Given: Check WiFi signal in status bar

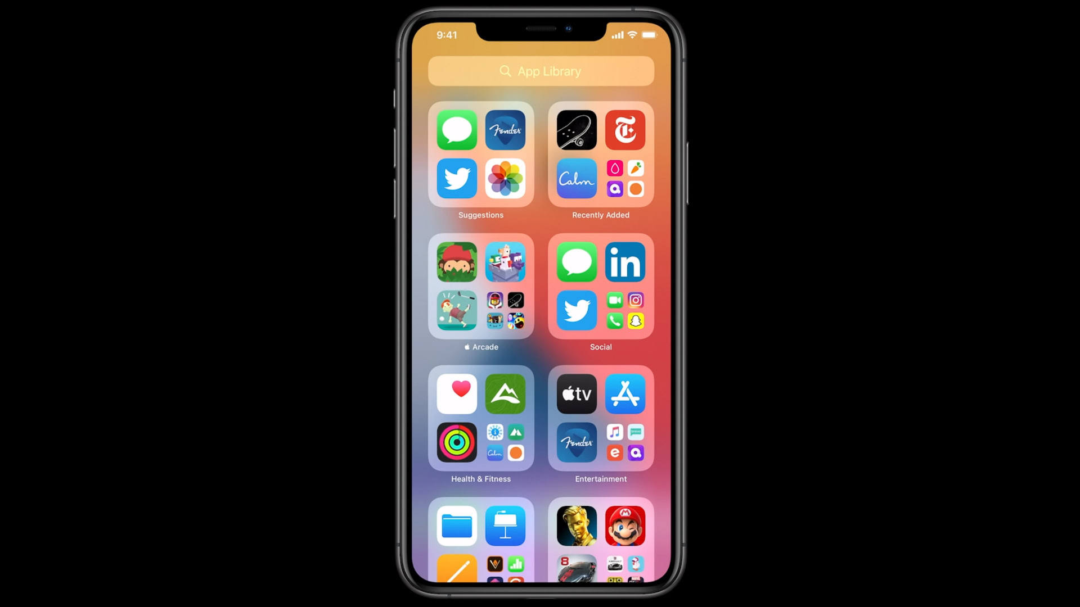Looking at the screenshot, I should [632, 34].
